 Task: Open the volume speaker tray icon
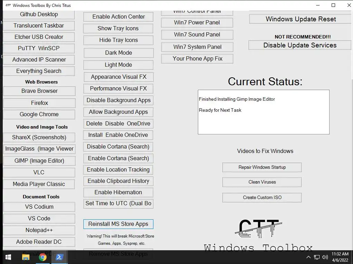click(325, 257)
